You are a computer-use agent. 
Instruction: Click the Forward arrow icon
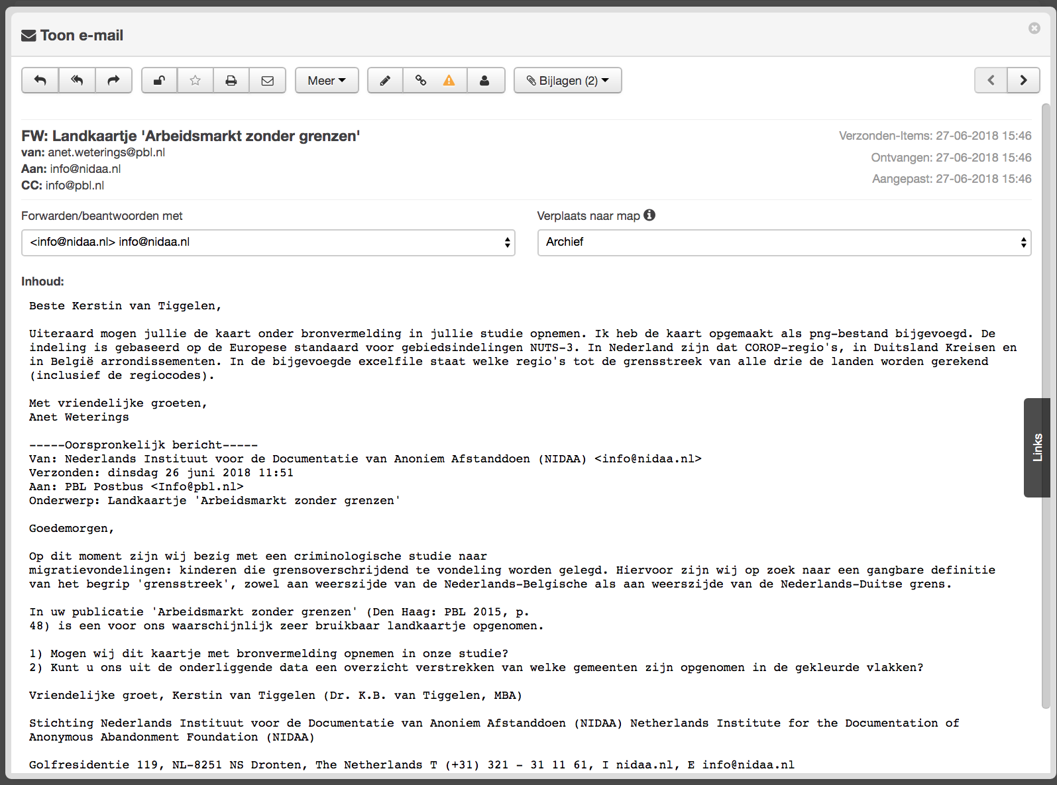(113, 80)
